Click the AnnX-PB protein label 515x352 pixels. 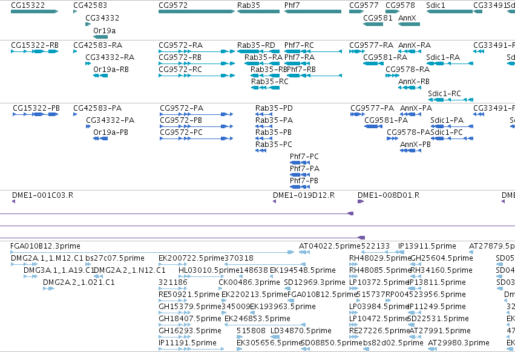pos(415,145)
